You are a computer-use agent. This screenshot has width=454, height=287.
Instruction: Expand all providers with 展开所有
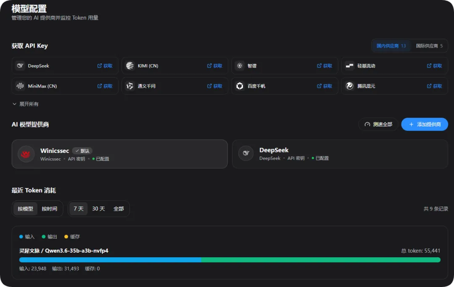26,104
